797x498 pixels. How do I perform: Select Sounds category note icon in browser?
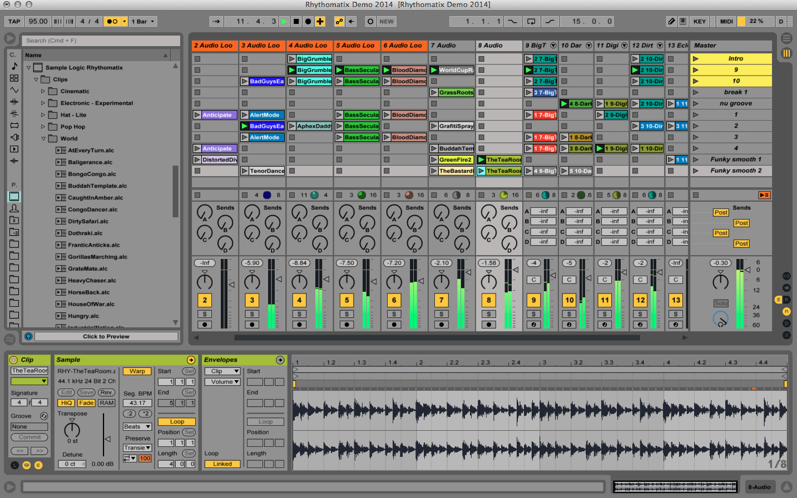click(14, 66)
